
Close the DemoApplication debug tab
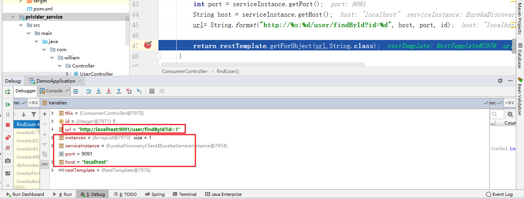point(80,81)
